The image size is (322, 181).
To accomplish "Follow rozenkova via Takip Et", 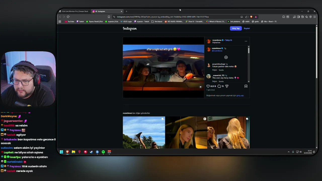I will pos(229,40).
